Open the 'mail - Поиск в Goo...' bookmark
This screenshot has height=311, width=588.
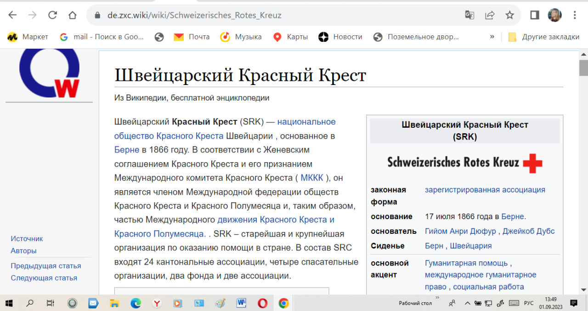(102, 37)
